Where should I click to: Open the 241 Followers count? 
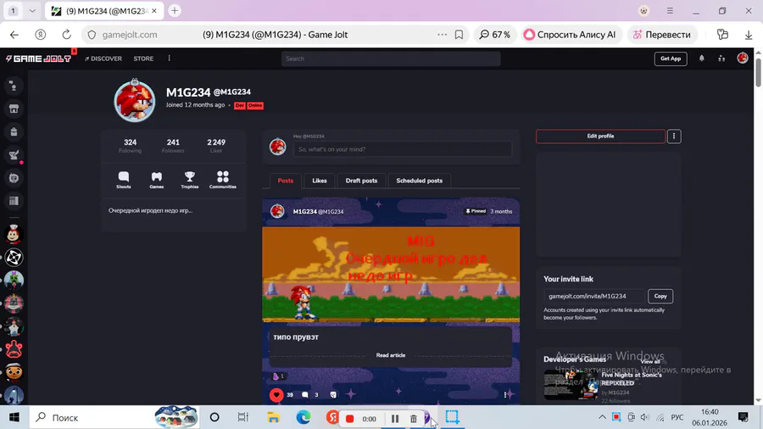click(173, 146)
